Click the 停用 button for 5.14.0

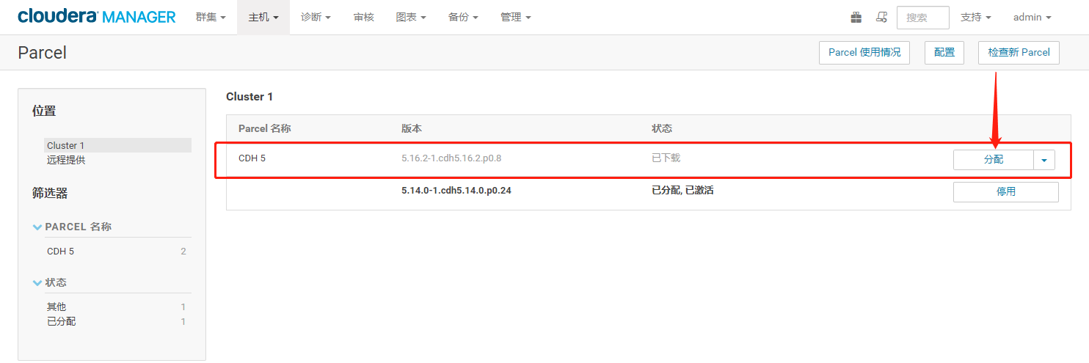point(1005,192)
